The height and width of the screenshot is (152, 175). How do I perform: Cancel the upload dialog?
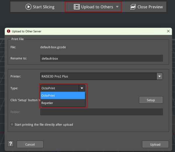pyautogui.click(x=30, y=144)
